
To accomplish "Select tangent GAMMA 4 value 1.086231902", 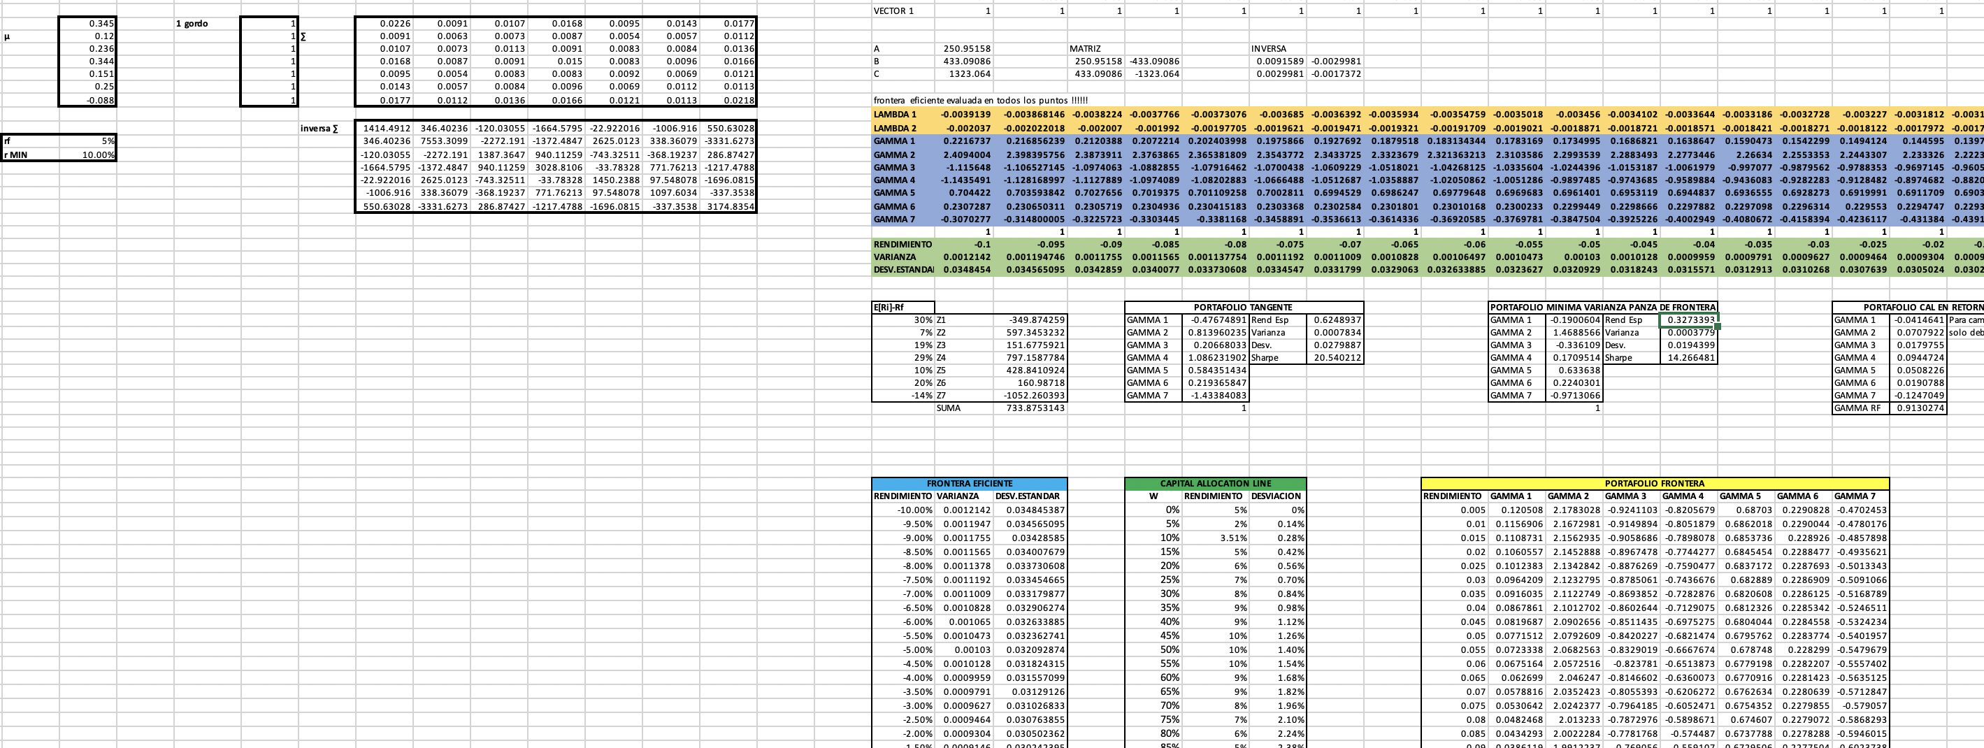I will coord(1215,357).
